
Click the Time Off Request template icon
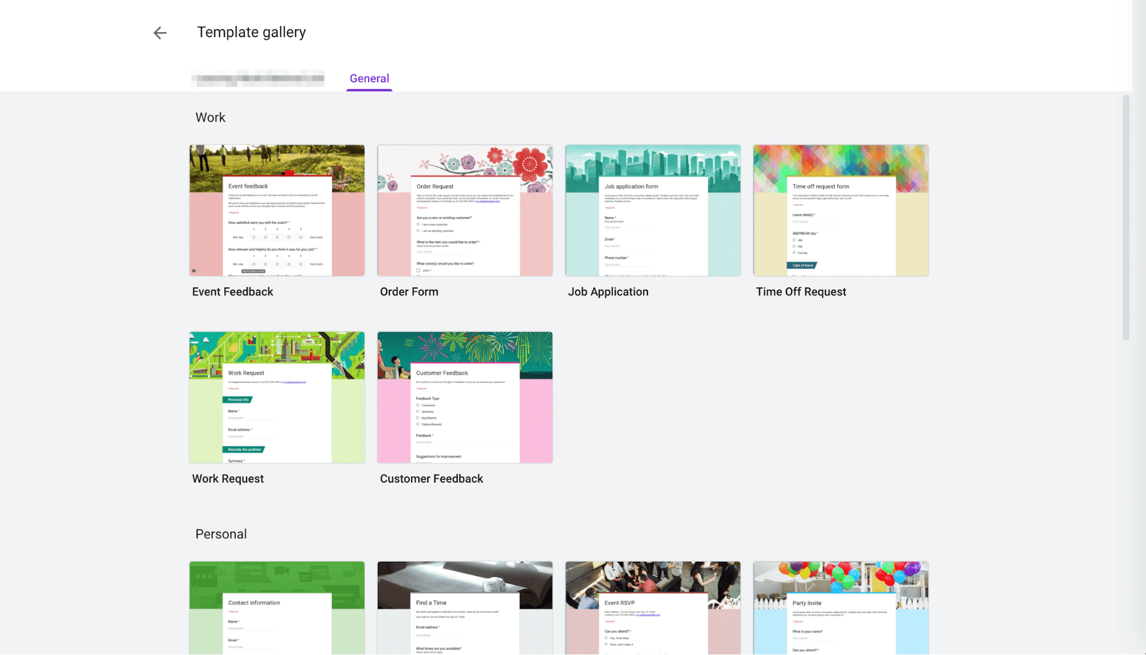840,210
